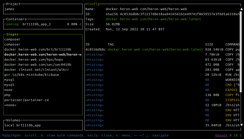Screen dimensions: 244x139
Task: Click the scroll down arrow in Config panel
Action: pyautogui.click(x=241, y=125)
